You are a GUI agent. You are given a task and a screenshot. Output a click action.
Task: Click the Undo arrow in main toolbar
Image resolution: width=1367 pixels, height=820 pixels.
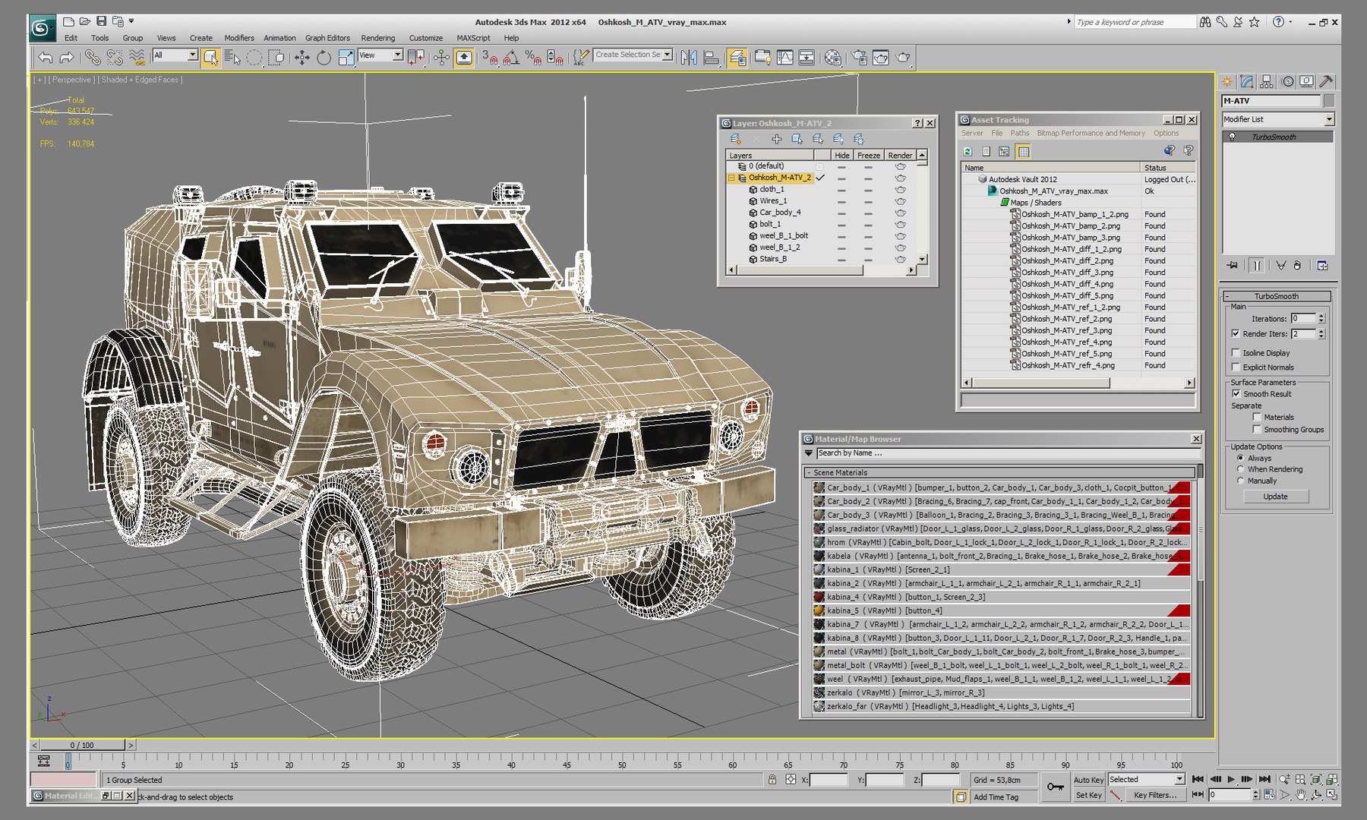click(x=46, y=57)
